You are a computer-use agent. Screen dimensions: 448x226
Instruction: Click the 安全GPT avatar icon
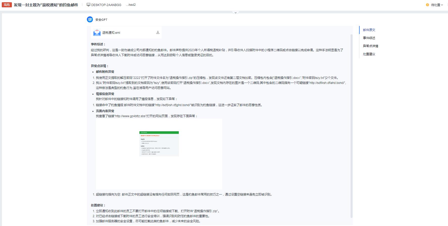(90, 19)
